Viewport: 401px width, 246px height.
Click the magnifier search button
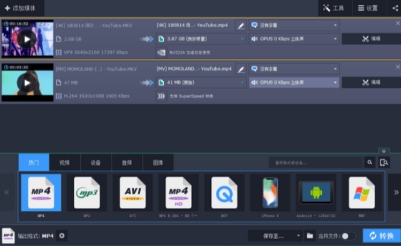pos(370,162)
